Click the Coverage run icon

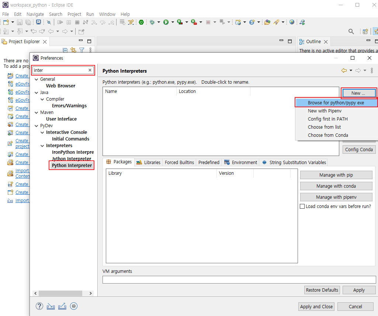pos(180,22)
